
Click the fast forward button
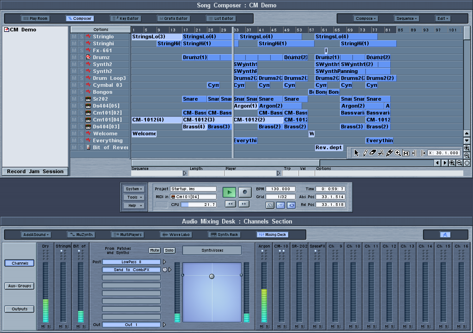[244, 204]
